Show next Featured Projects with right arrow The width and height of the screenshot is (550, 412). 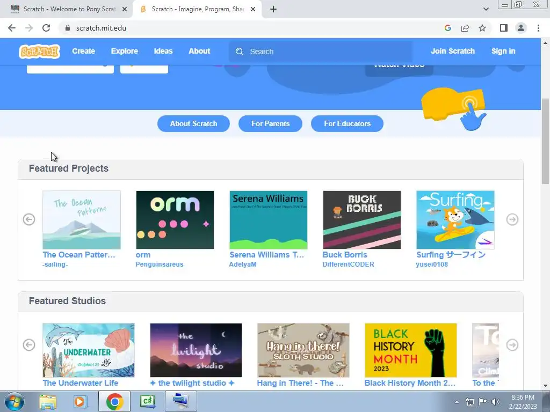tap(512, 219)
